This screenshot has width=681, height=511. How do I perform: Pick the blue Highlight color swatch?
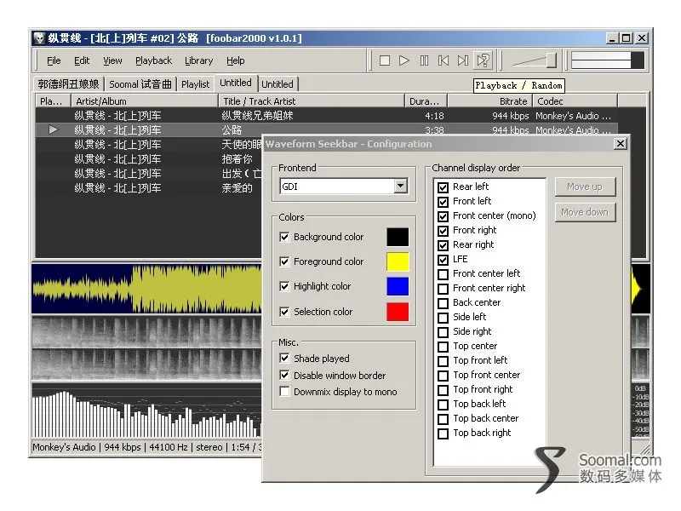[398, 286]
